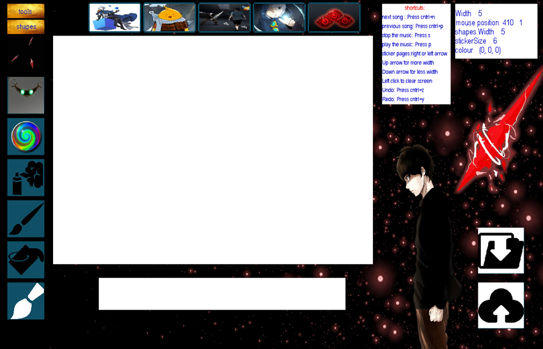
Task: Click the red 'shortcuts:' heading
Action: 415,8
